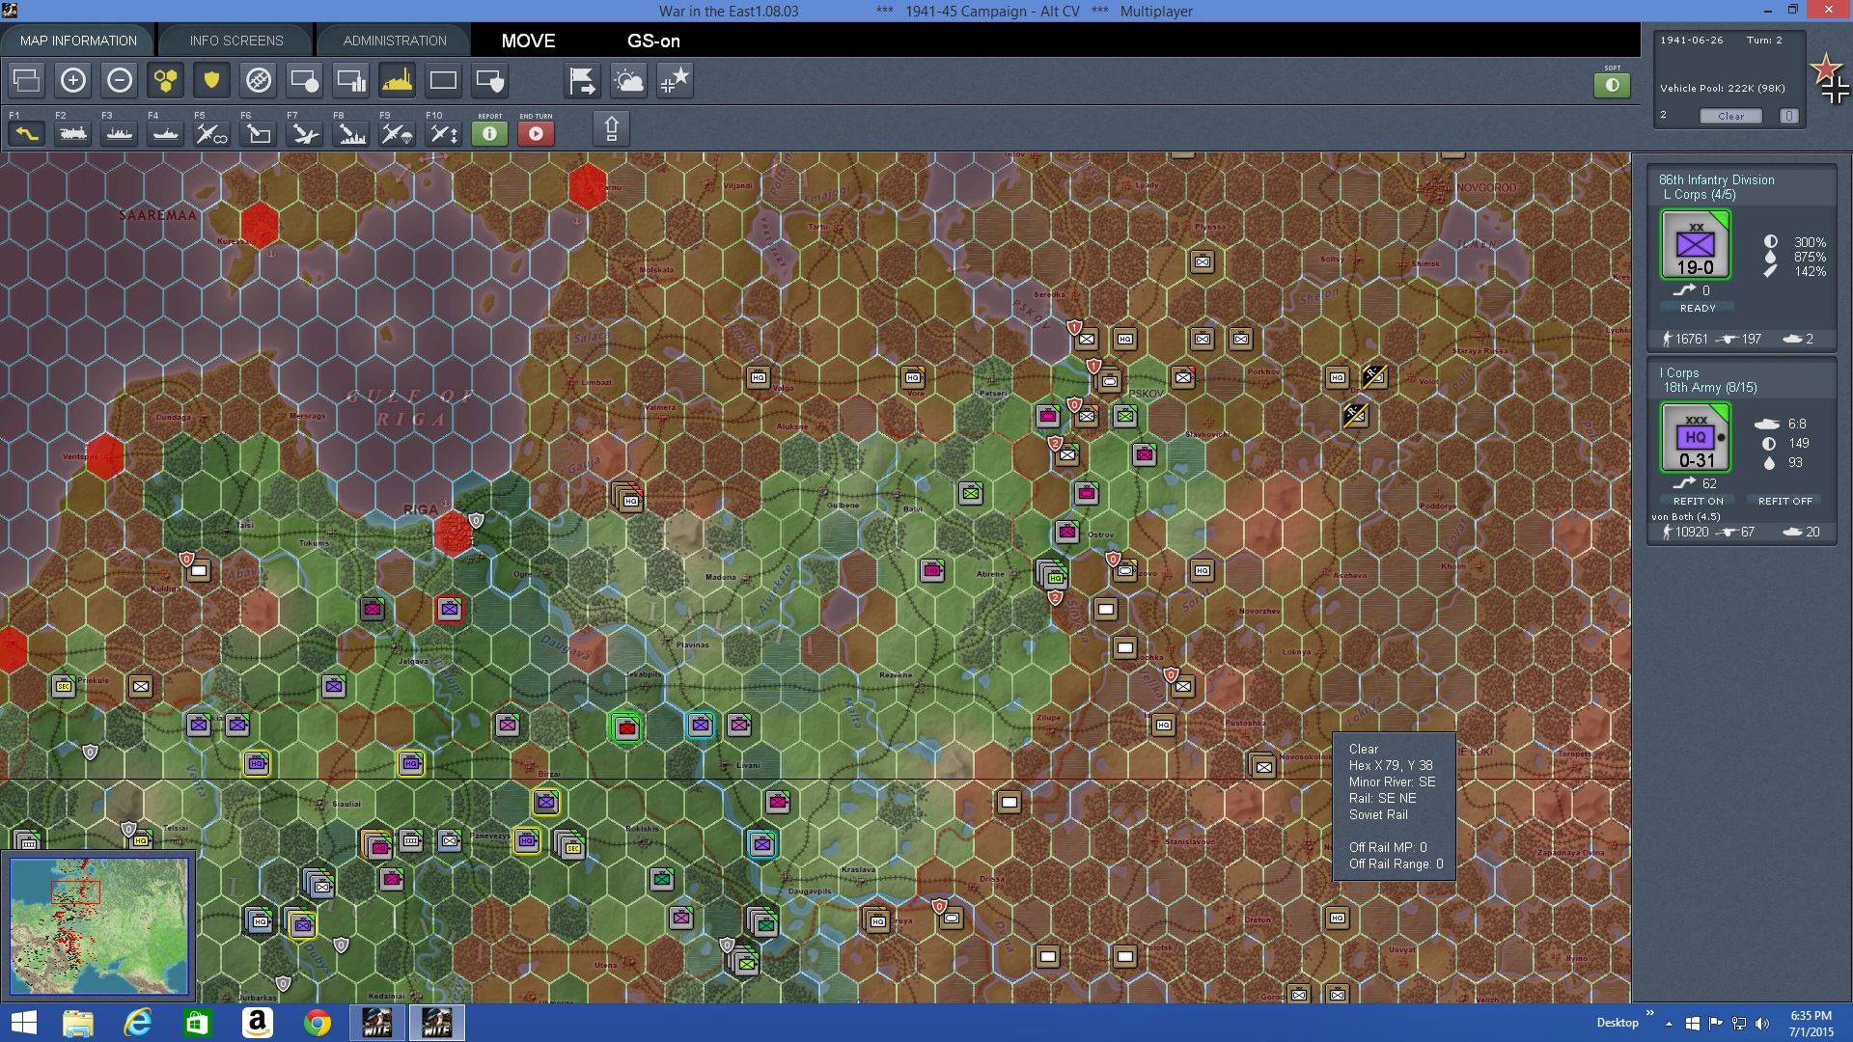Image resolution: width=1853 pixels, height=1042 pixels.
Task: Click the rectangle-with-bar-chart icon
Action: 351,80
